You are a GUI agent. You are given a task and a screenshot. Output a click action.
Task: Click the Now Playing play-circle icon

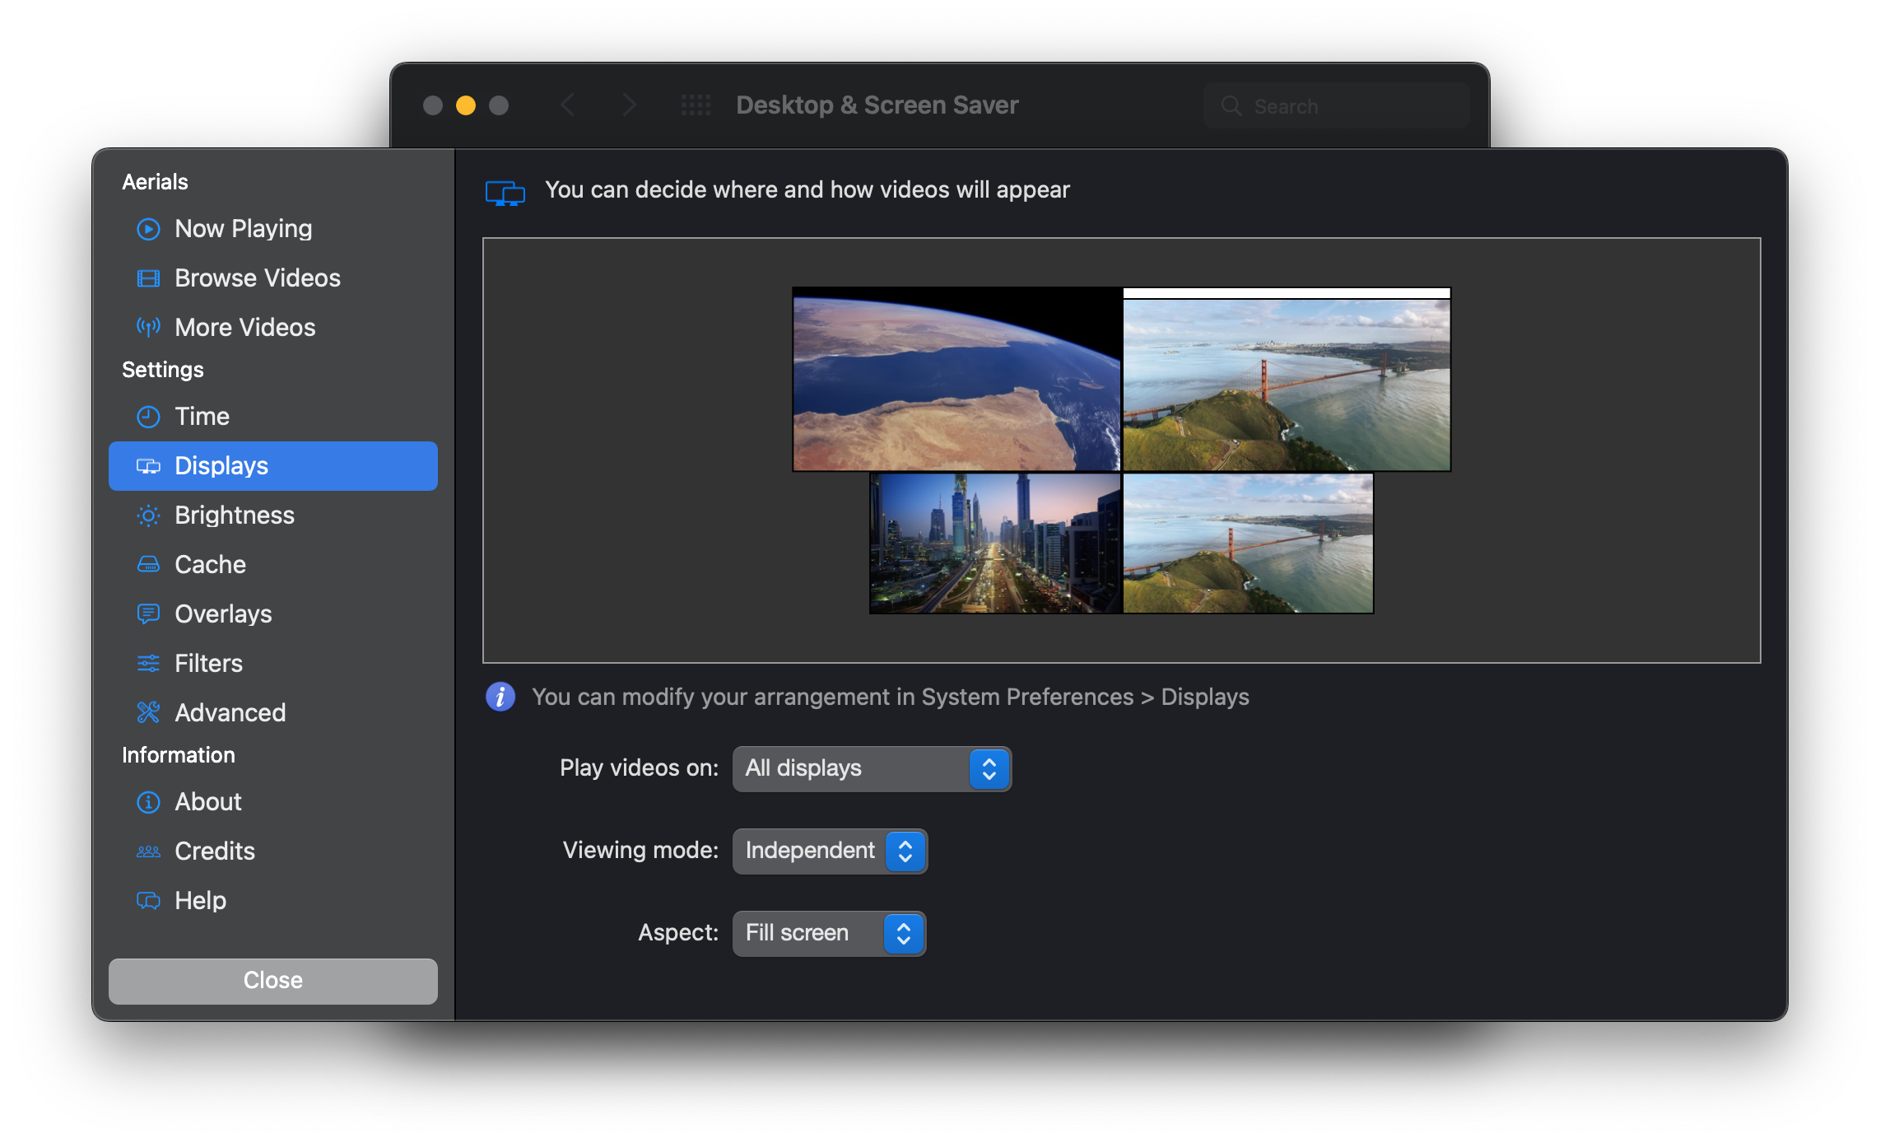(x=148, y=229)
